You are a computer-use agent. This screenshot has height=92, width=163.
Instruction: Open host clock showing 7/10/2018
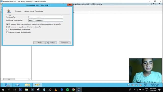point(153,90)
